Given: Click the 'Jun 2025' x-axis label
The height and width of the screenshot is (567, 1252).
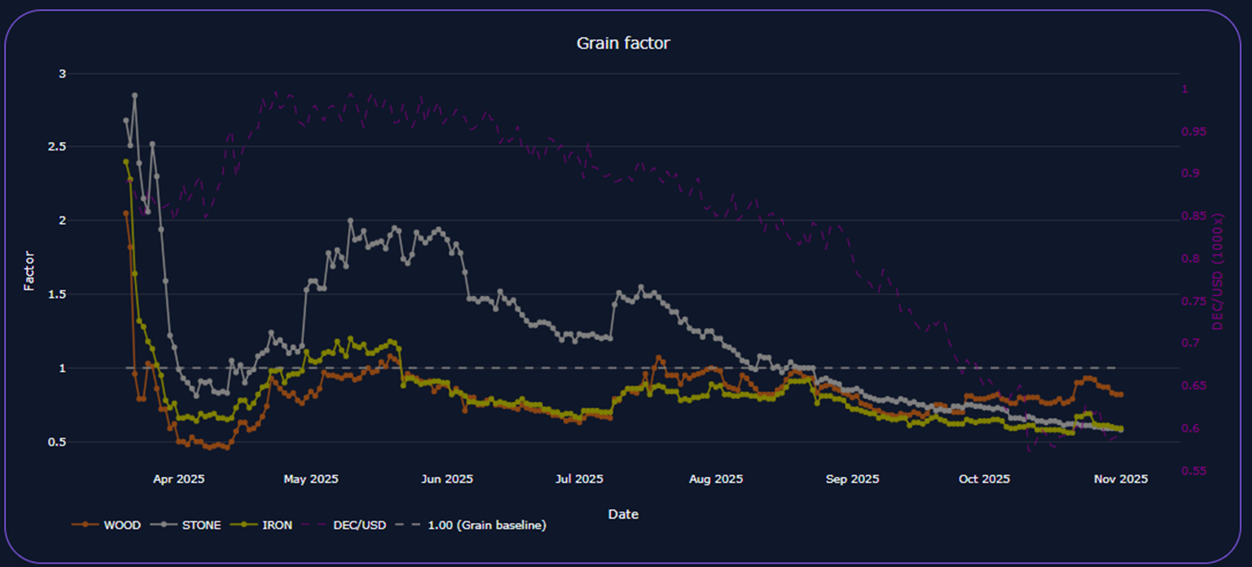Looking at the screenshot, I should (x=447, y=480).
